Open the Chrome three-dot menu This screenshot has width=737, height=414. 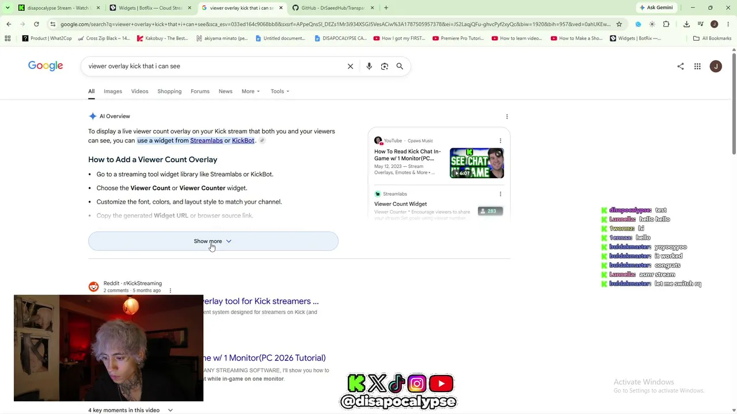728,24
